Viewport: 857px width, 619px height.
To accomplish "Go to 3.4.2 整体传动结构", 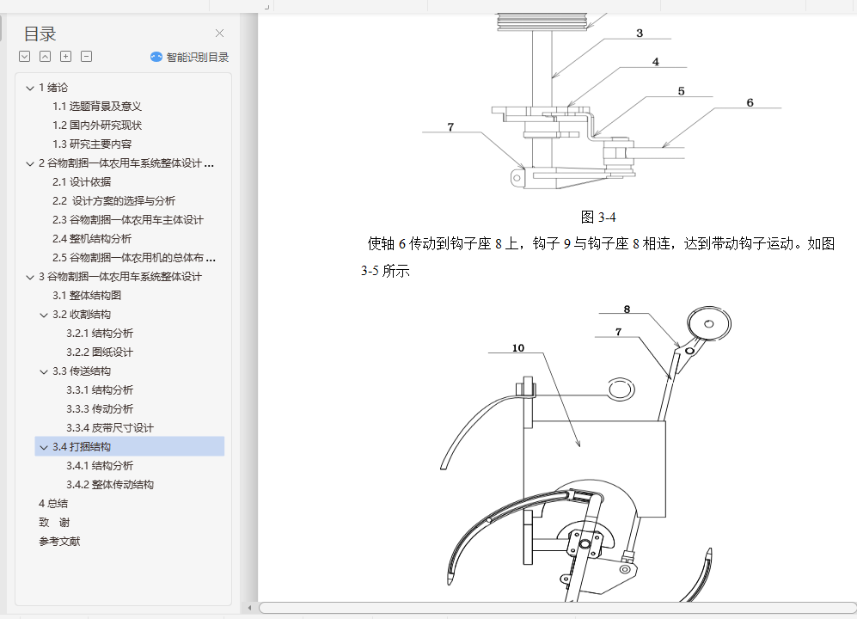I will 110,485.
